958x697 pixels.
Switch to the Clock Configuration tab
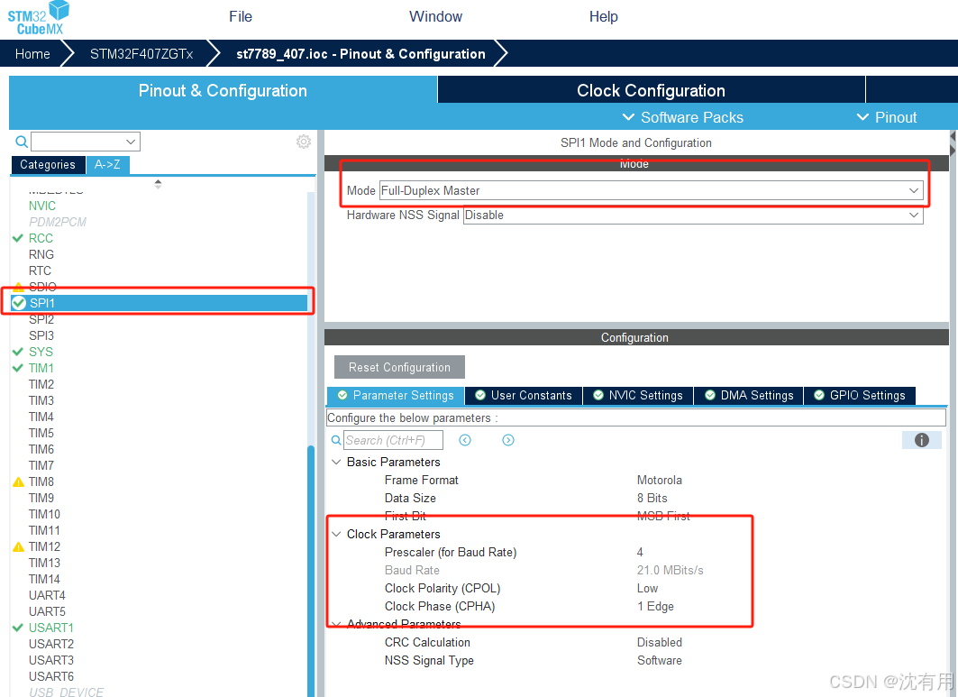tap(652, 90)
